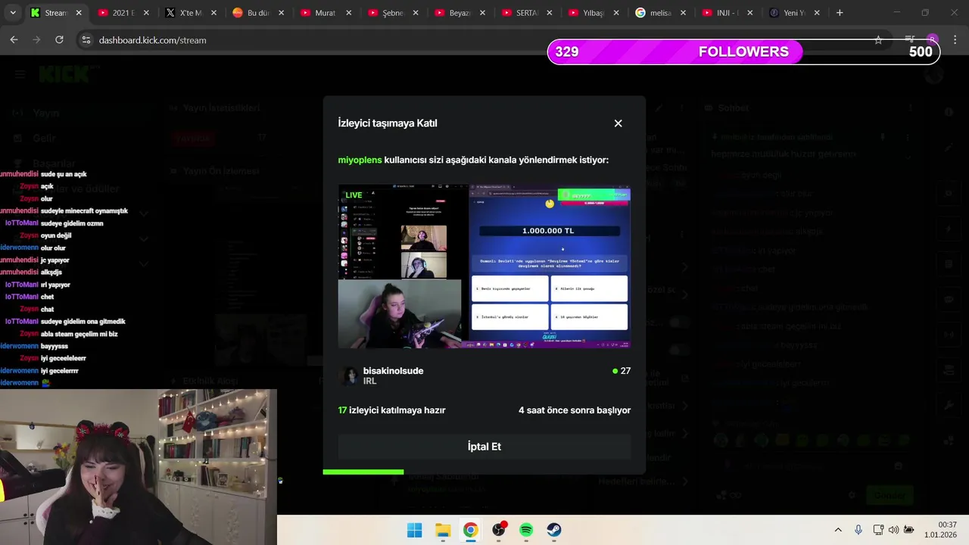
Task: Open the volume tray control
Action: point(893,530)
